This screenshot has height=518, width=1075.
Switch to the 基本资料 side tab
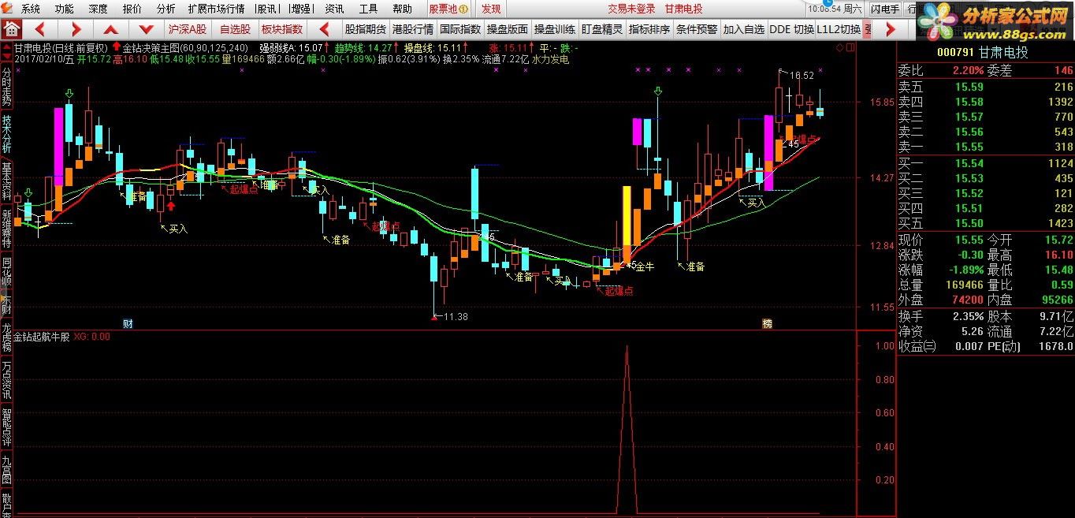[x=6, y=181]
